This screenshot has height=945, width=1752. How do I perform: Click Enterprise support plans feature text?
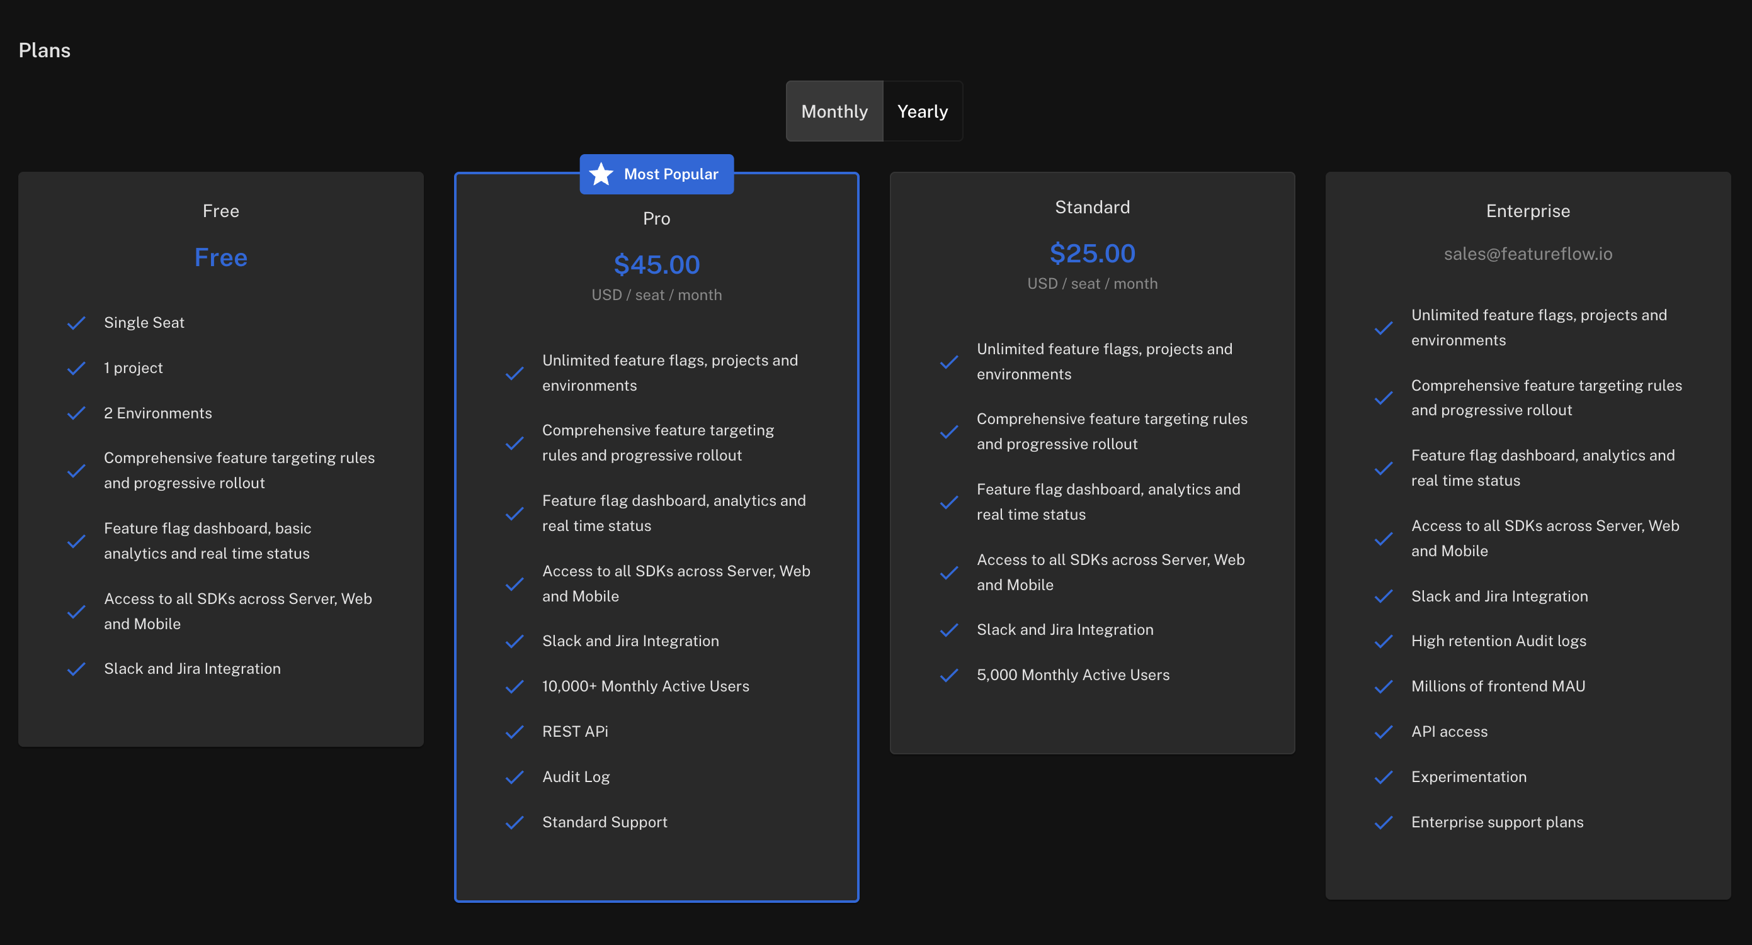1497,822
